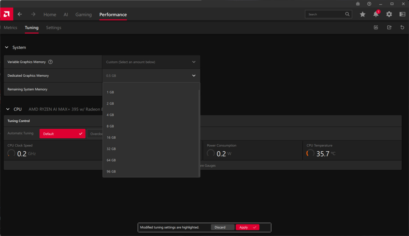The image size is (409, 236).
Task: Open the AI tab
Action: click(x=66, y=15)
